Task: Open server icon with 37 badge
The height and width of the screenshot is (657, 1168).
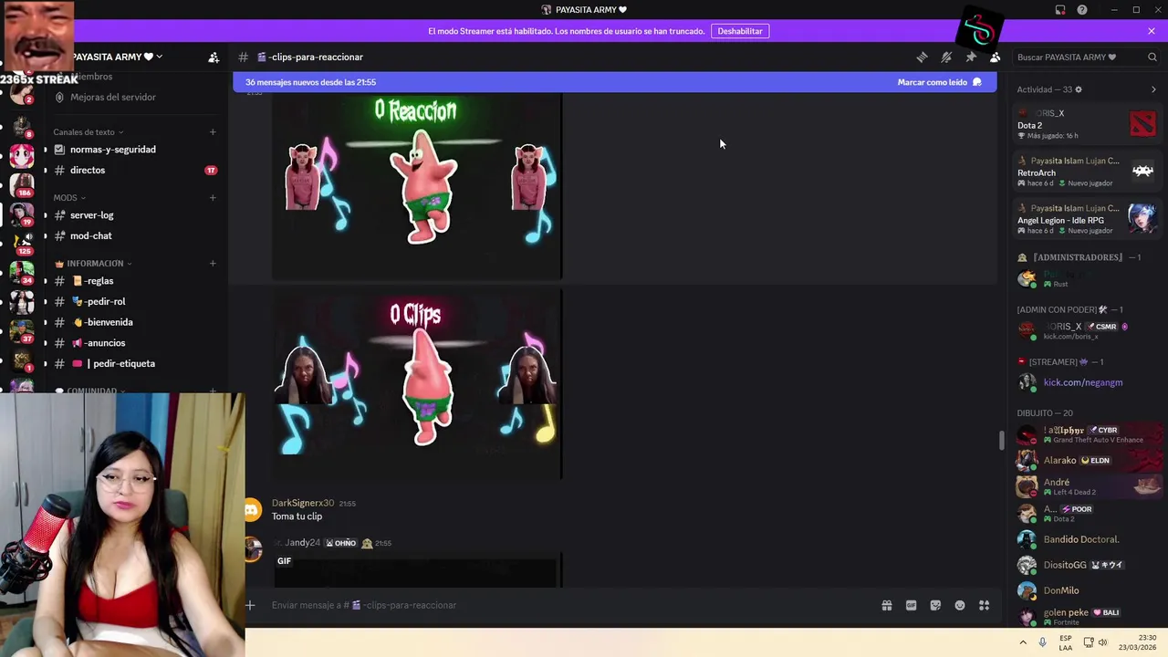Action: (22, 329)
